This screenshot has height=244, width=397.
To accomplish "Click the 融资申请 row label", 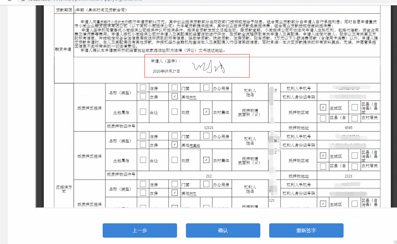I will click(x=63, y=49).
